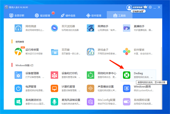
Task: Click the 计算机管理 label text
Action: (68, 87)
